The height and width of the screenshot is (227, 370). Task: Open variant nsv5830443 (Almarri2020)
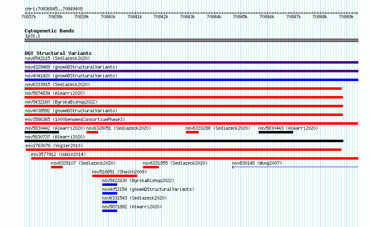click(288, 128)
